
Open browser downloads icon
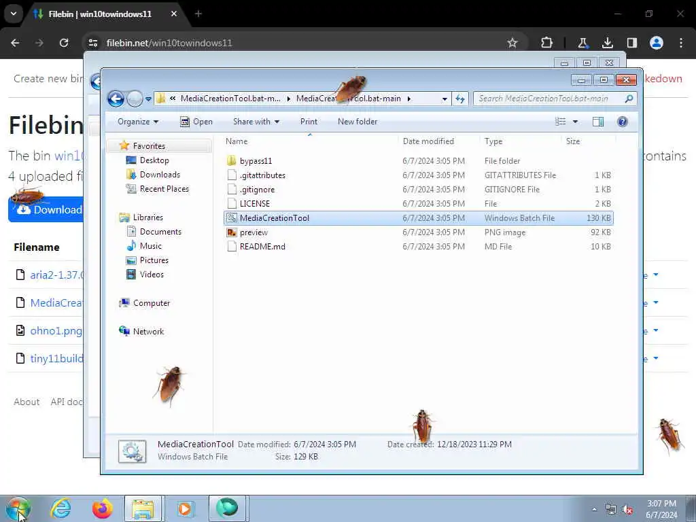click(x=607, y=43)
